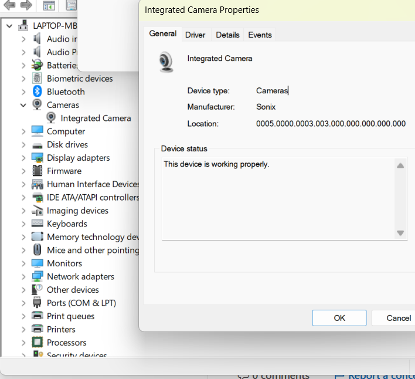
Task: Click the Back arrow toolbar icon
Action: pos(9,5)
